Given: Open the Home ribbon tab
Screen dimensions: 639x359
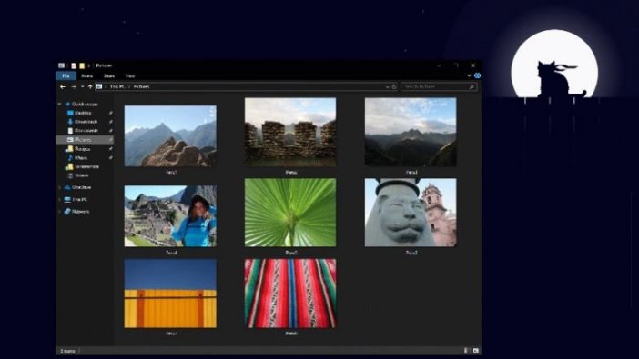Looking at the screenshot, I should click(86, 75).
